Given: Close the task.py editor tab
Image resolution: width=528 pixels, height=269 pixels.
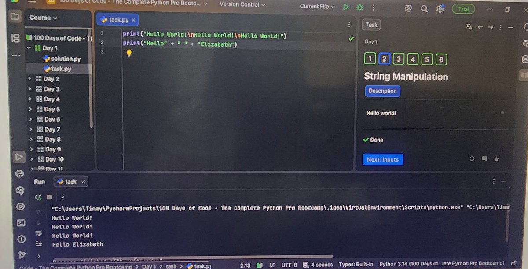Looking at the screenshot, I should [133, 20].
